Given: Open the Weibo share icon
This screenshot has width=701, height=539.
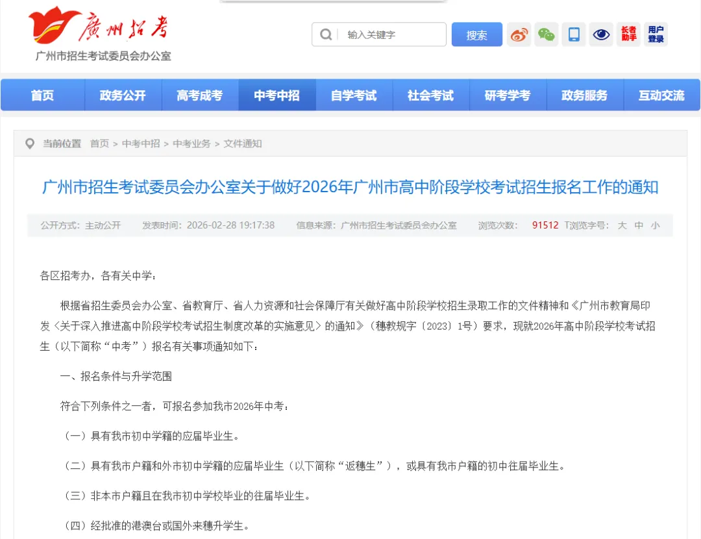Looking at the screenshot, I should tap(519, 34).
